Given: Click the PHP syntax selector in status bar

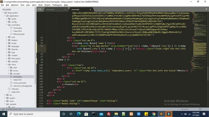Looking at the screenshot, I should point(200,109).
